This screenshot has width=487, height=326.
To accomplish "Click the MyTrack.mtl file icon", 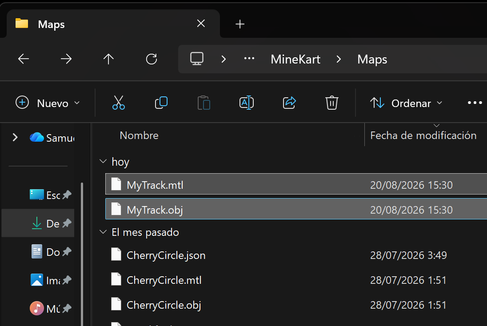I will point(116,184).
